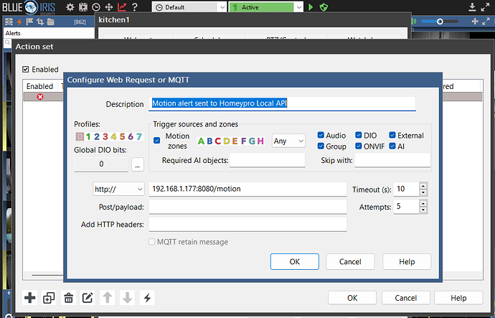This screenshot has width=495, height=318.
Task: Uncheck the Motion zones checkbox
Action: (156, 140)
